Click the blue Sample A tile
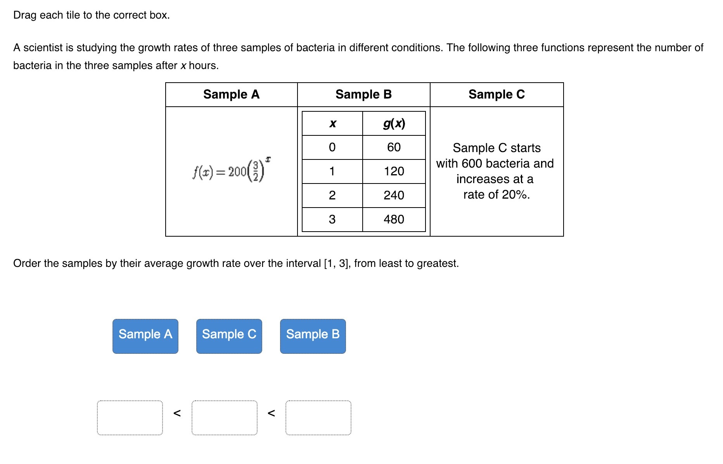723x464 pixels. pyautogui.click(x=145, y=336)
